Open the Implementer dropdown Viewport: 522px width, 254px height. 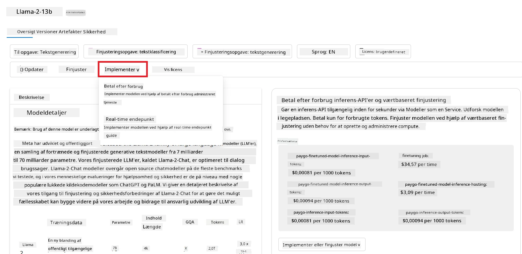[122, 69]
